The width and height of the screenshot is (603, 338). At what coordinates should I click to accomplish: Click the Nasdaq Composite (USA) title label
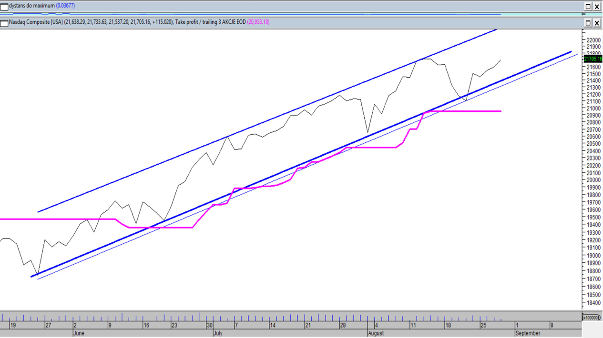coord(36,22)
